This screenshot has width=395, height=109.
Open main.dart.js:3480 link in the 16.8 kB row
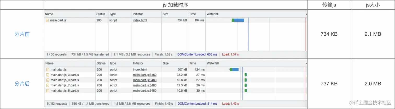pyautogui.click(x=145, y=80)
